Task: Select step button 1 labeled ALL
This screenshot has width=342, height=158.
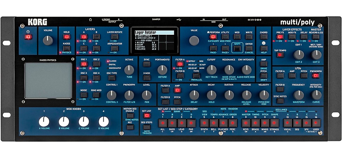Action: pos(163,123)
